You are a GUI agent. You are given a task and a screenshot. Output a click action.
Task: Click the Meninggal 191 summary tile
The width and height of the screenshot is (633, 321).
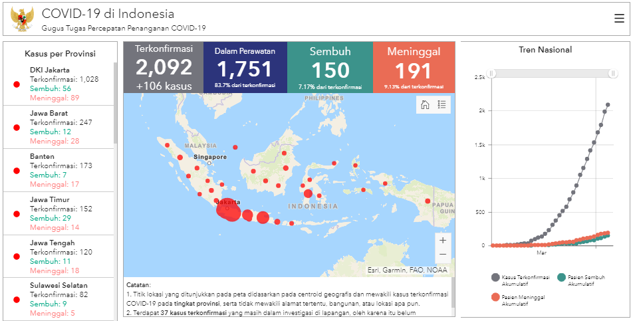click(x=414, y=67)
